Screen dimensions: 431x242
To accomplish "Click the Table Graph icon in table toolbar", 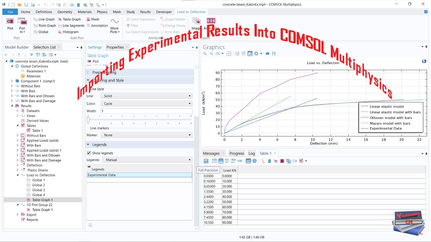I will [275, 161].
